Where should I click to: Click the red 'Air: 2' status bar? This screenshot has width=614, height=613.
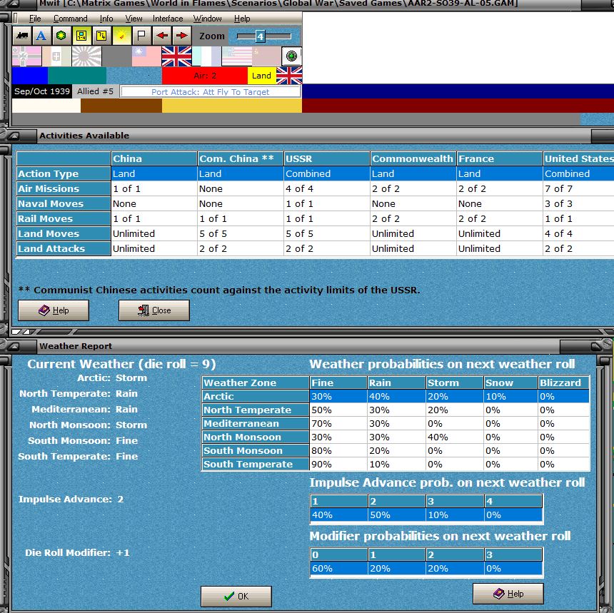[205, 76]
